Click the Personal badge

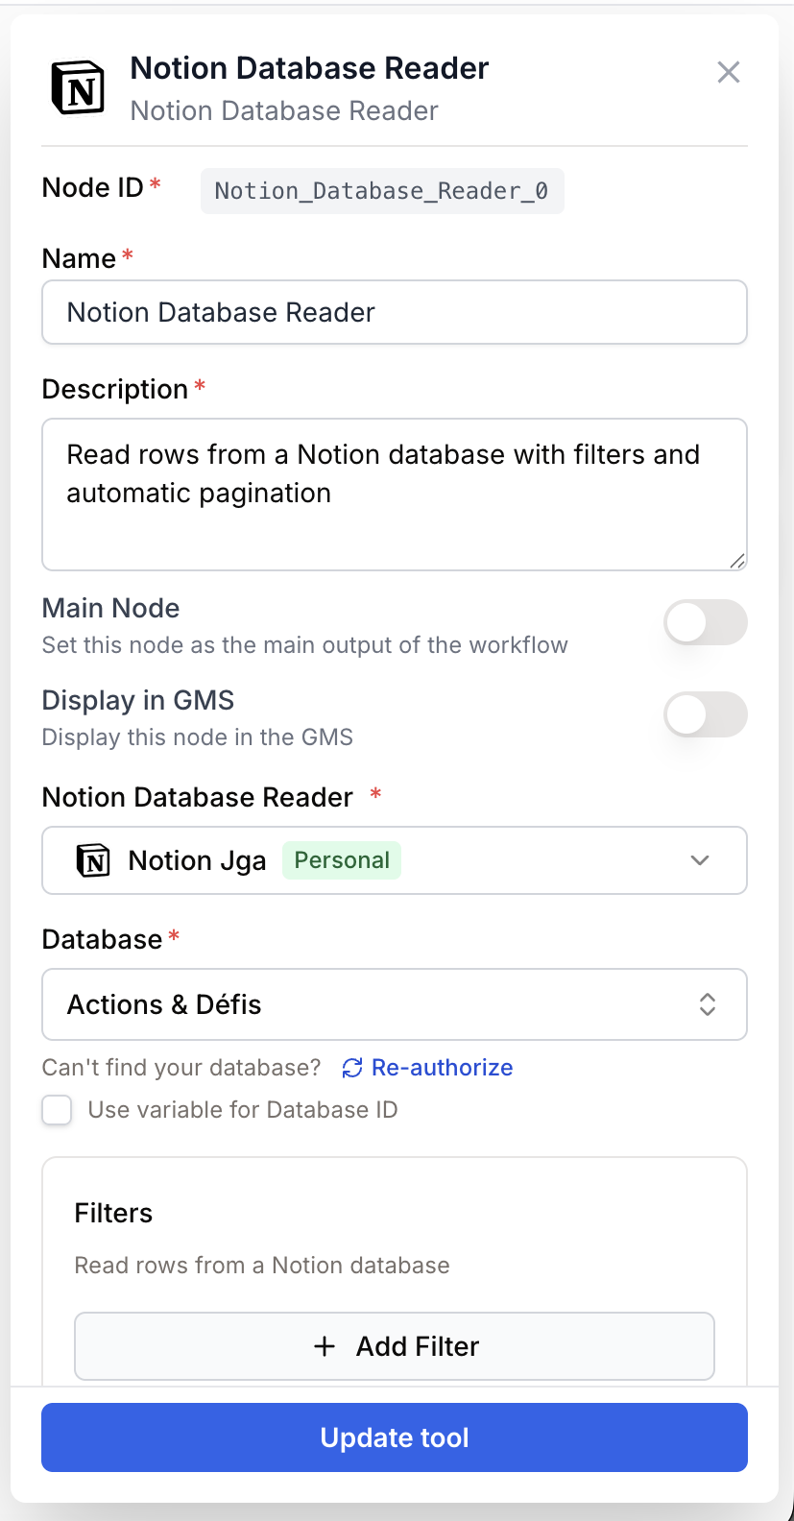(x=342, y=860)
